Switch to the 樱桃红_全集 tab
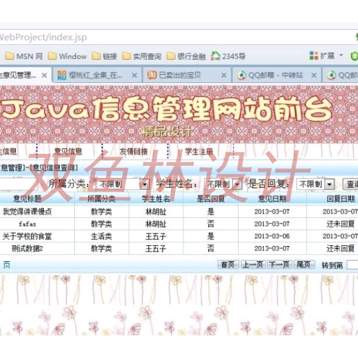The image size is (358, 358). pos(97,75)
